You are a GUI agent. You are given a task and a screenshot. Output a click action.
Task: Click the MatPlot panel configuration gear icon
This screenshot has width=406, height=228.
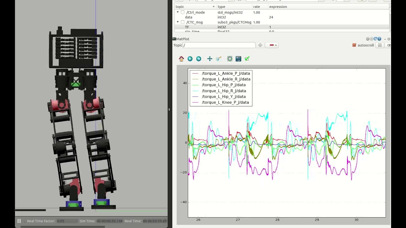point(372,39)
